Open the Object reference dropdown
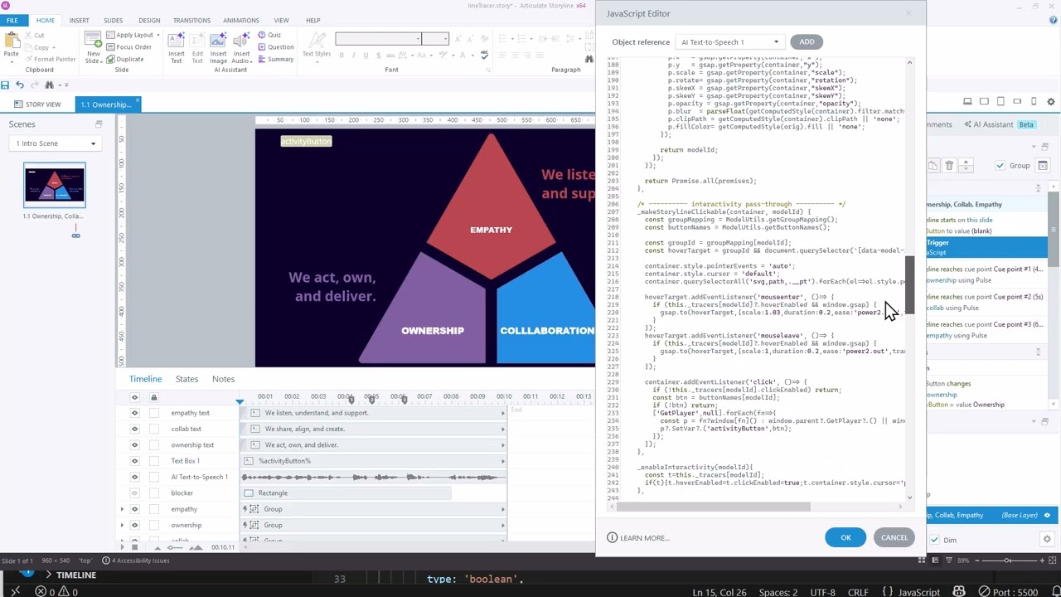The height and width of the screenshot is (597, 1061). 729,42
